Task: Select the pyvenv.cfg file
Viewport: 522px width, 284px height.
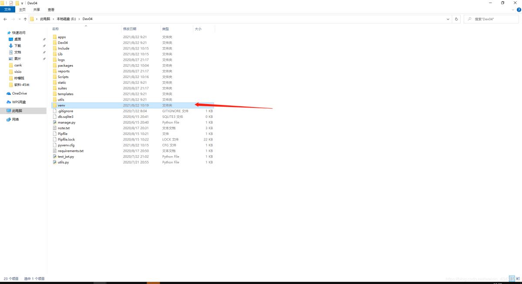Action: coord(66,145)
